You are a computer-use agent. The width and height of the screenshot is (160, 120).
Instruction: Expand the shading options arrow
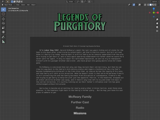click(x=158, y=5)
